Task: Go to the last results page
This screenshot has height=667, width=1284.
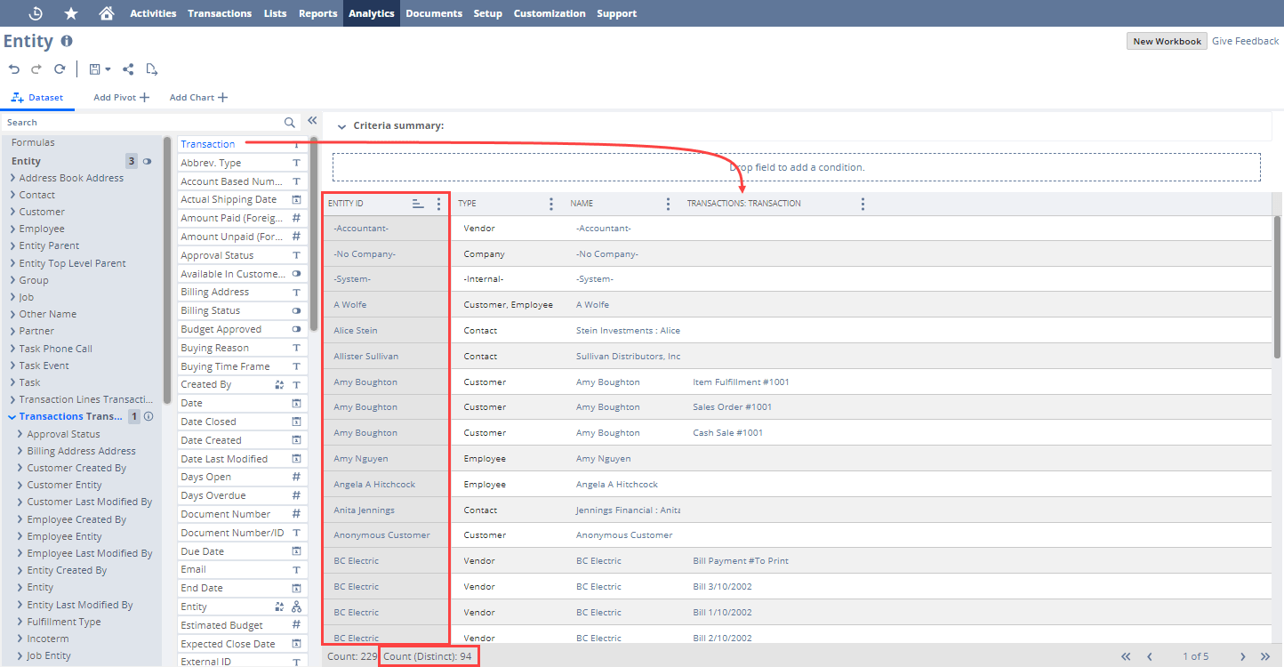Action: tap(1265, 656)
